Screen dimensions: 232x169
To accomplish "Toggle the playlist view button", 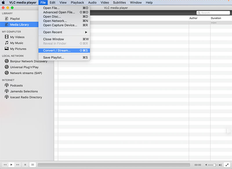I will click(x=32, y=165).
